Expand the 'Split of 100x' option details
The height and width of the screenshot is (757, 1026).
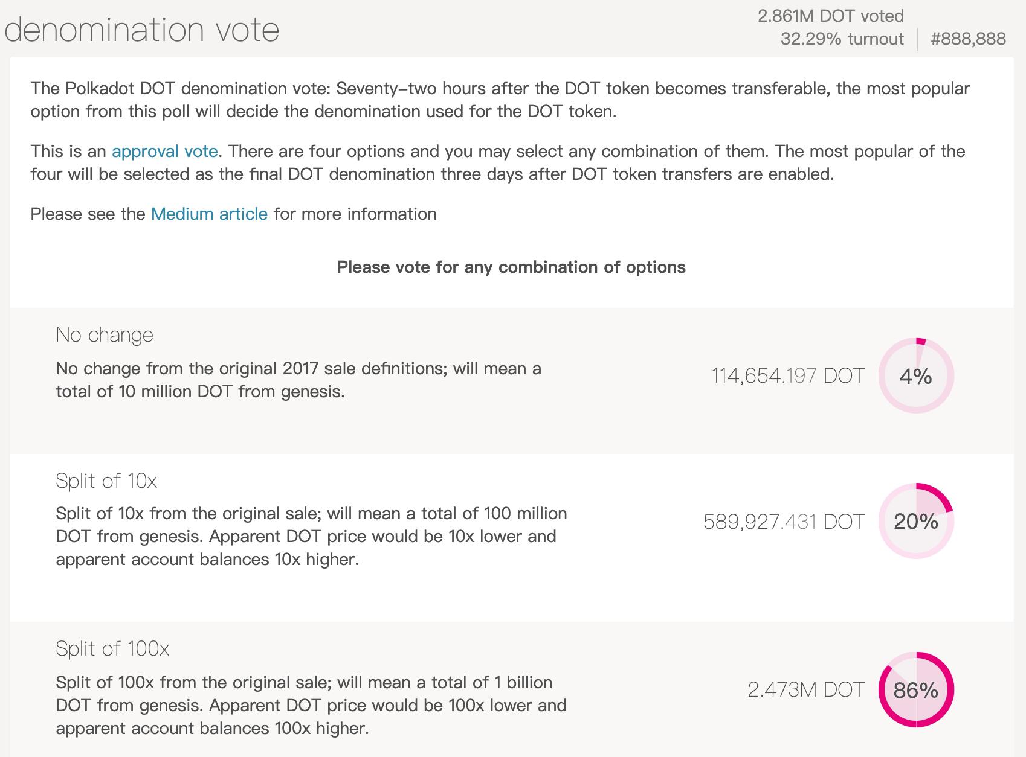[x=114, y=650]
